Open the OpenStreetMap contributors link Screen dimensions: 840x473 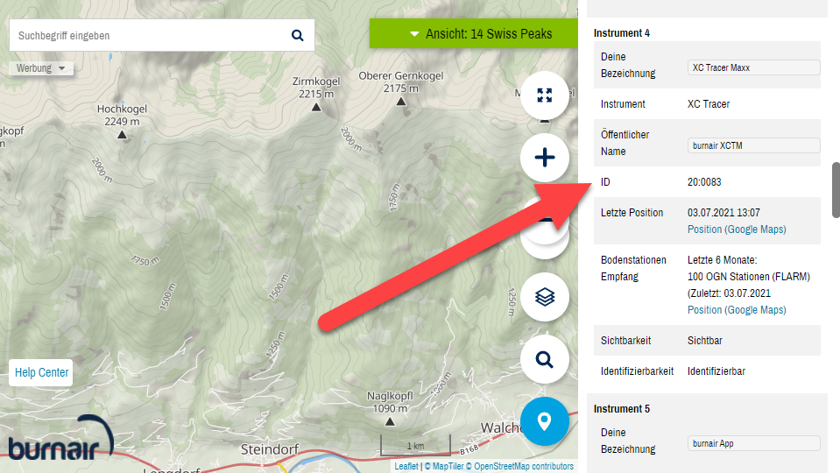(x=524, y=466)
